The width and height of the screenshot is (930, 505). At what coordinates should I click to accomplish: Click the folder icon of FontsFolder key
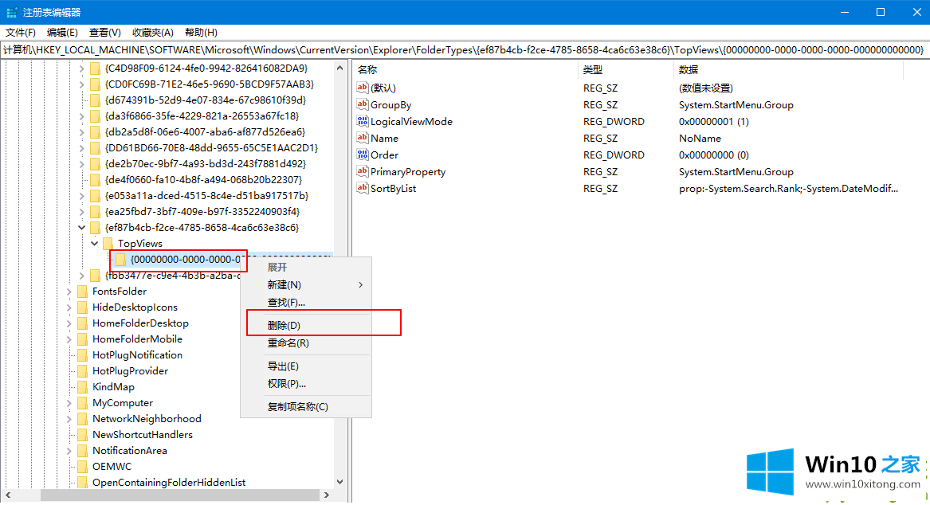[82, 292]
